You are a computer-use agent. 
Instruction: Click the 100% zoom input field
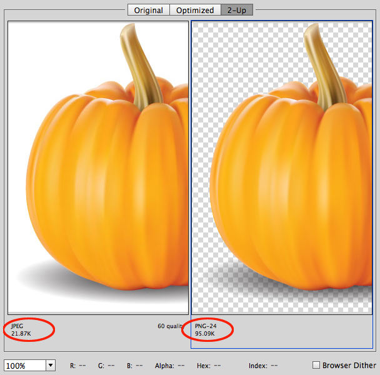coord(24,366)
